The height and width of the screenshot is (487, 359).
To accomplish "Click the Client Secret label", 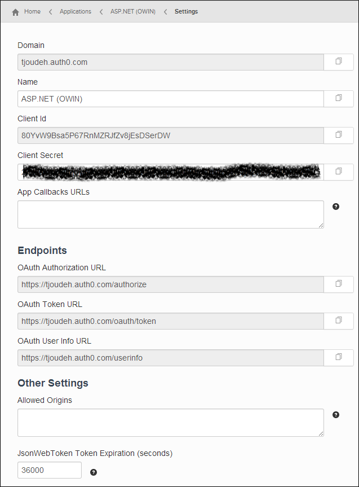I will [41, 155].
